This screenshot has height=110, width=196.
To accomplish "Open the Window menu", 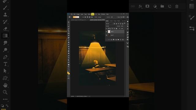I will [103, 14].
